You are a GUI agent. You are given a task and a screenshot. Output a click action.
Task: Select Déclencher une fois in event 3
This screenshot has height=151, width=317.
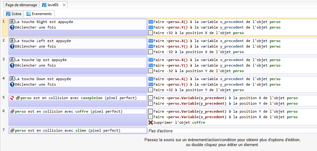(x=35, y=65)
